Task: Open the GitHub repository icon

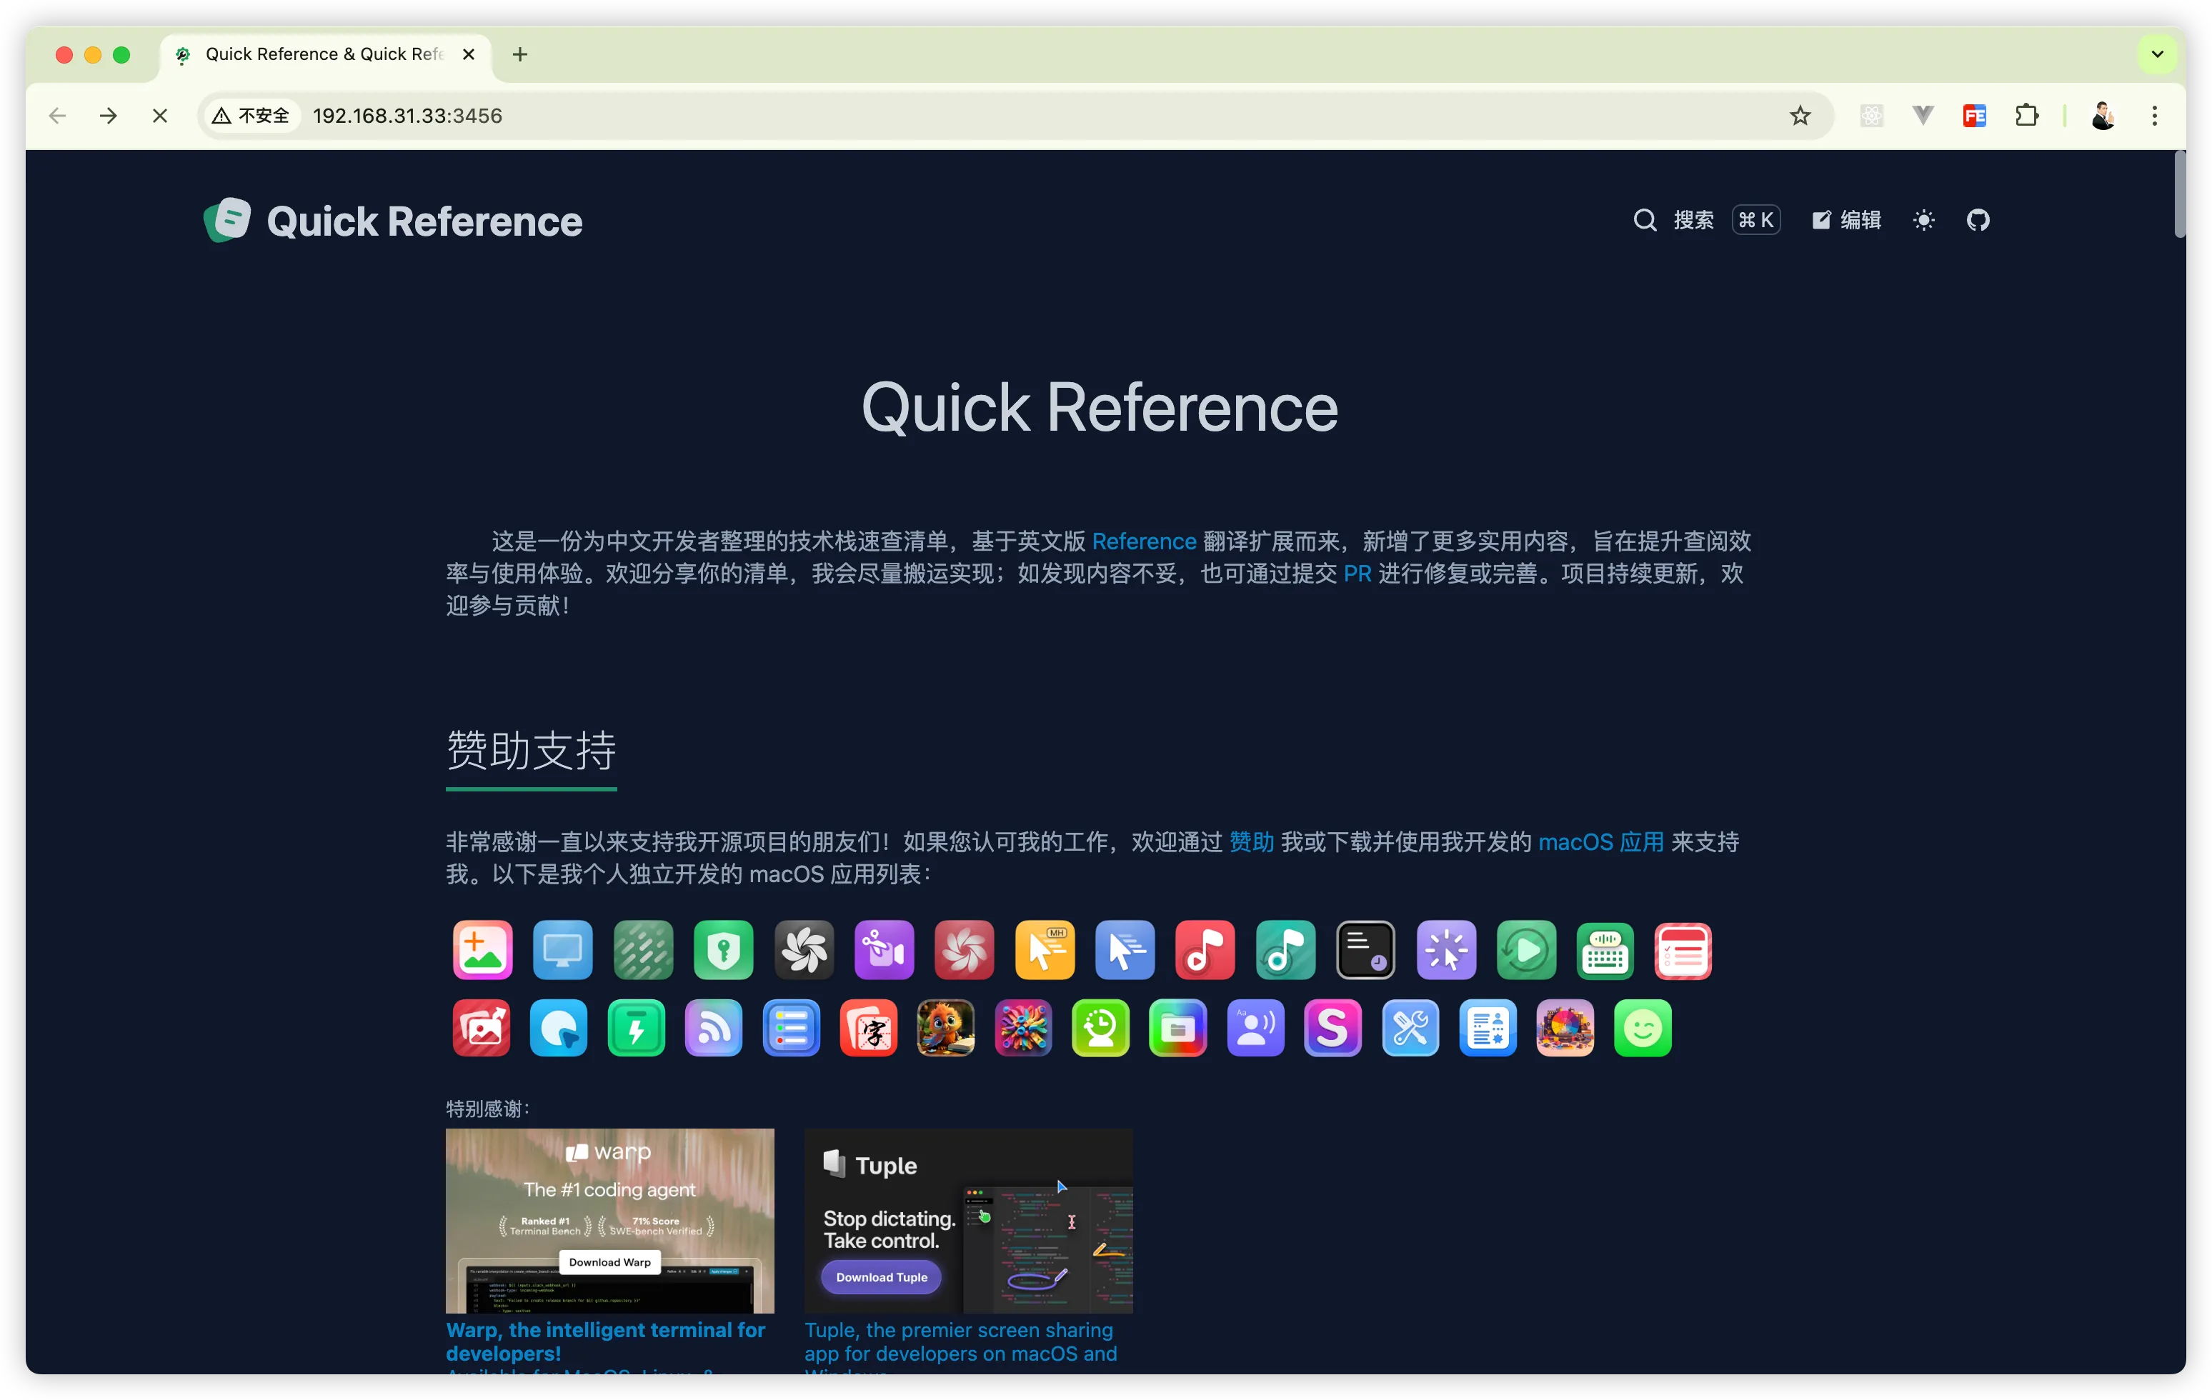Action: [1977, 221]
